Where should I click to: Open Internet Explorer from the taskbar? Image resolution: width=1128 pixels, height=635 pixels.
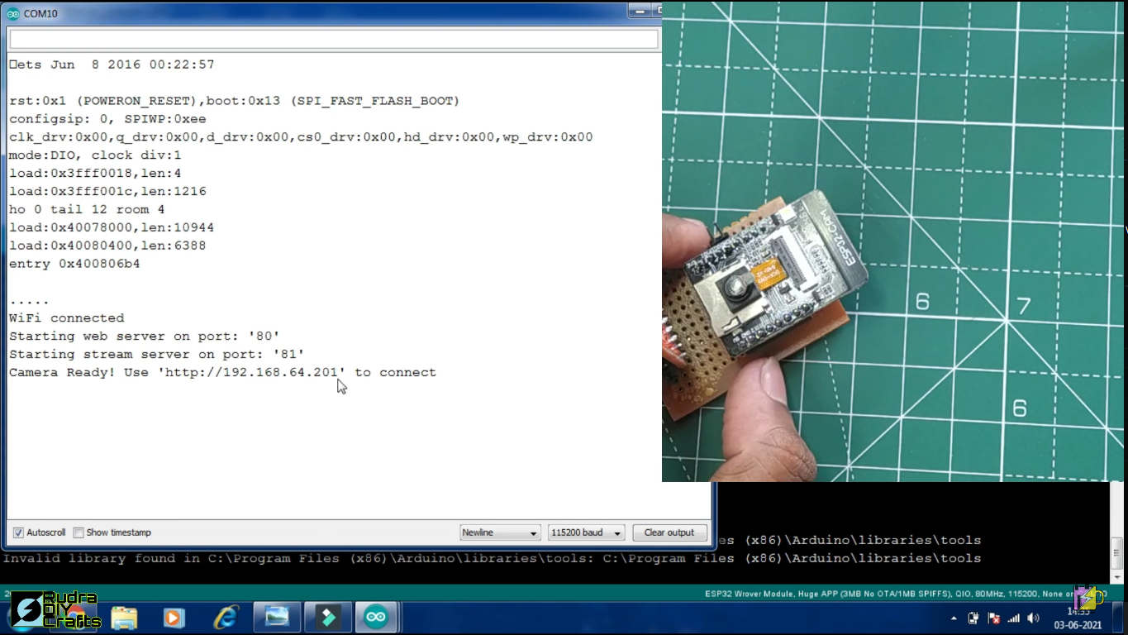point(226,617)
